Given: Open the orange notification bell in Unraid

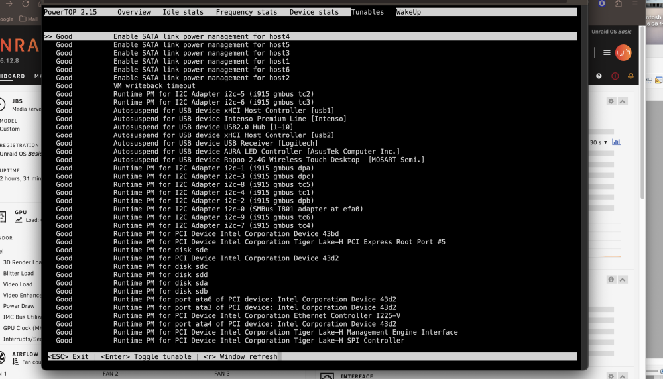Looking at the screenshot, I should pos(631,76).
